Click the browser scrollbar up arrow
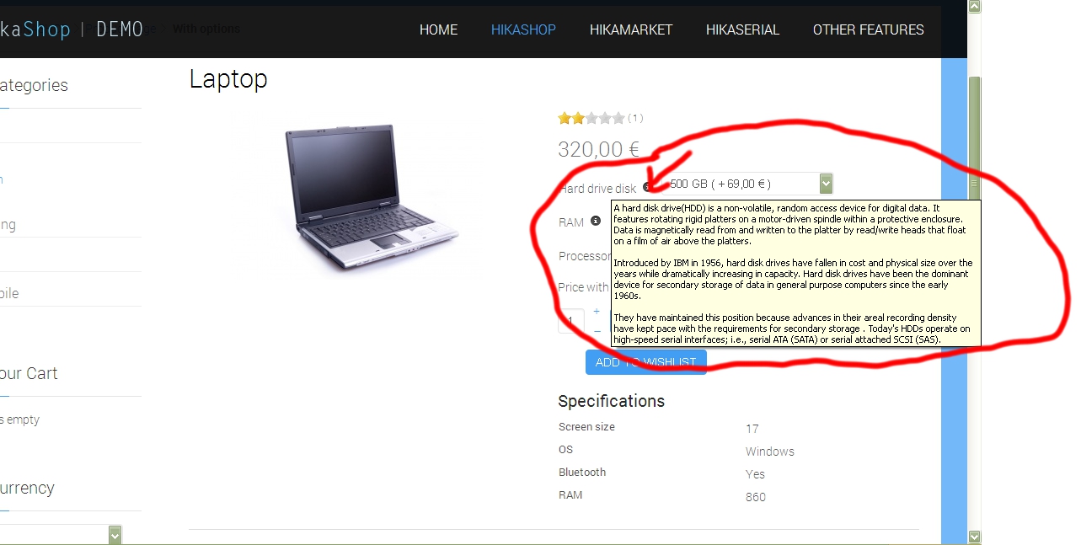 [975, 7]
